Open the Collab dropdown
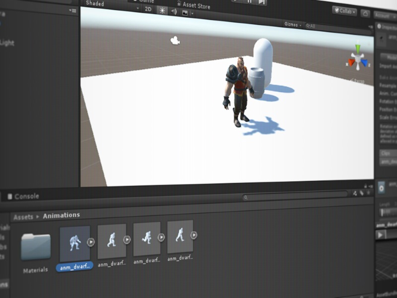This screenshot has width=397, height=298. pos(344,11)
